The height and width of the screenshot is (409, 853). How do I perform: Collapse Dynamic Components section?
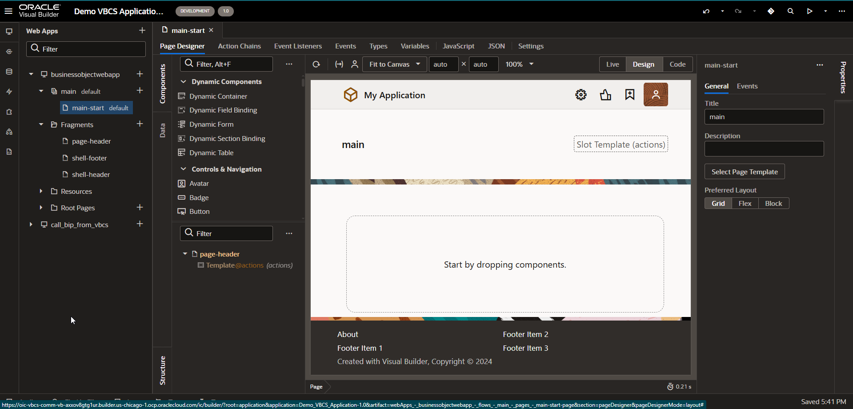coord(183,81)
